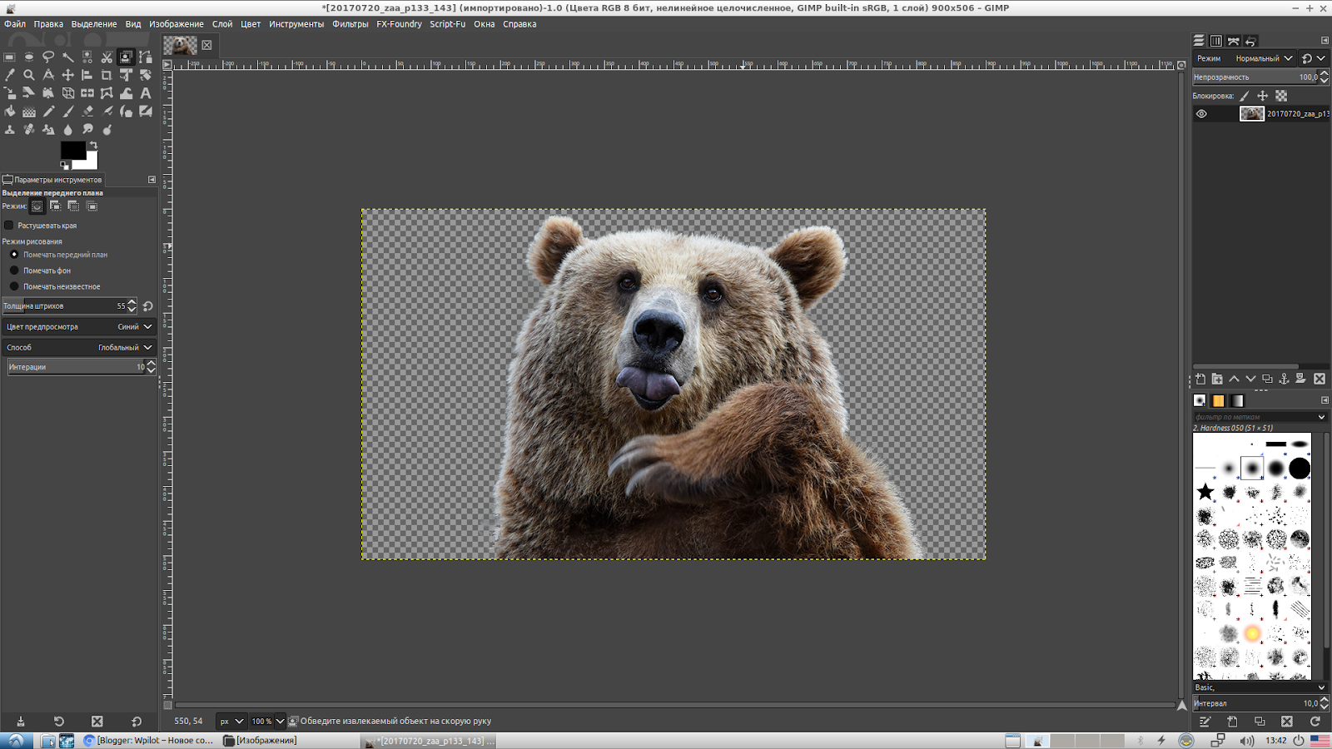
Task: Select the Free Select lasso tool
Action: click(48, 57)
